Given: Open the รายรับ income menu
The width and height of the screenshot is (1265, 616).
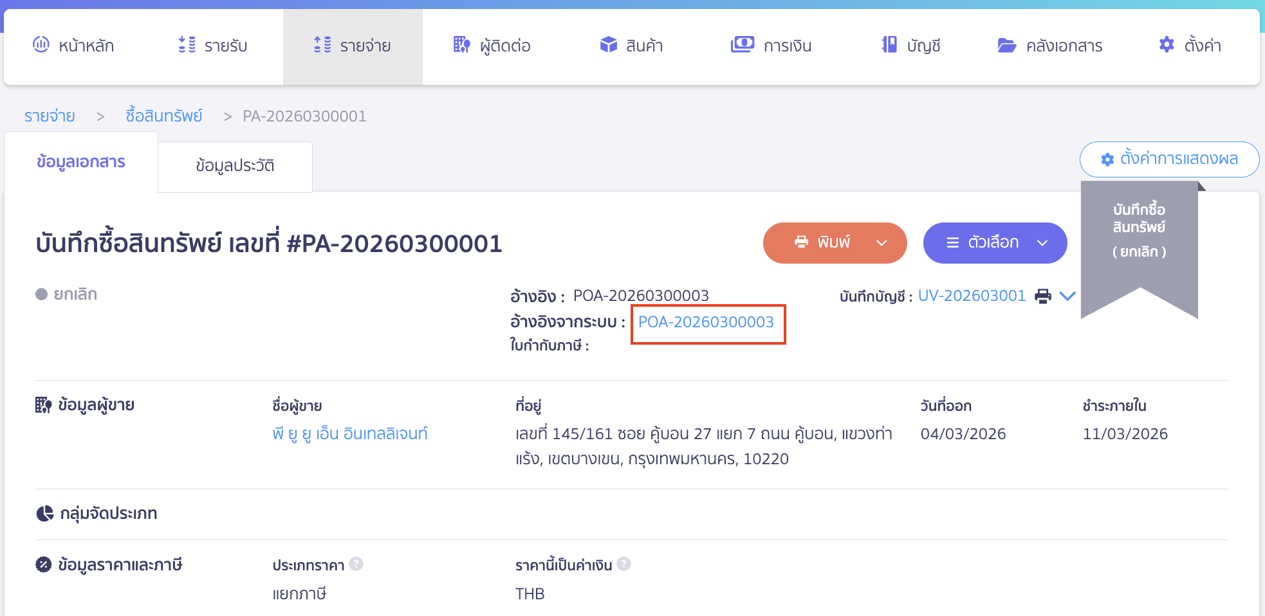Looking at the screenshot, I should coord(212,46).
